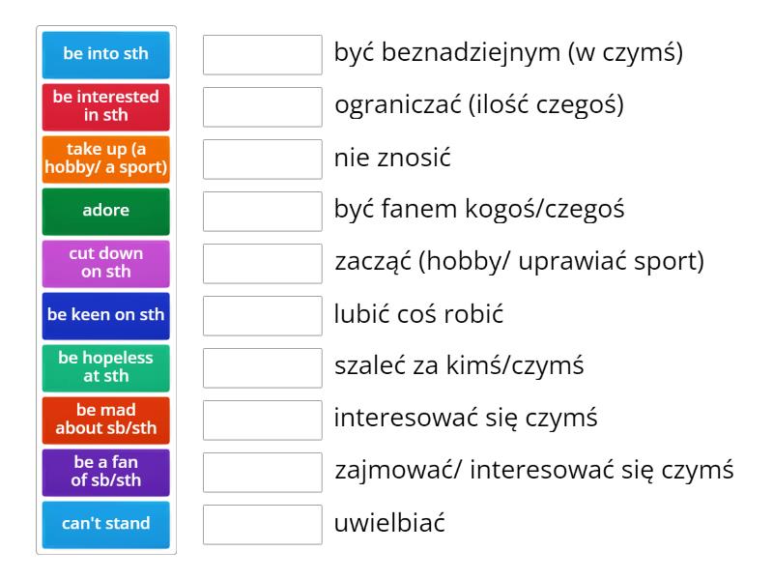Click answer box beside 'być beznadziejnym (w czymś)'
The width and height of the screenshot is (773, 580).
(x=263, y=55)
